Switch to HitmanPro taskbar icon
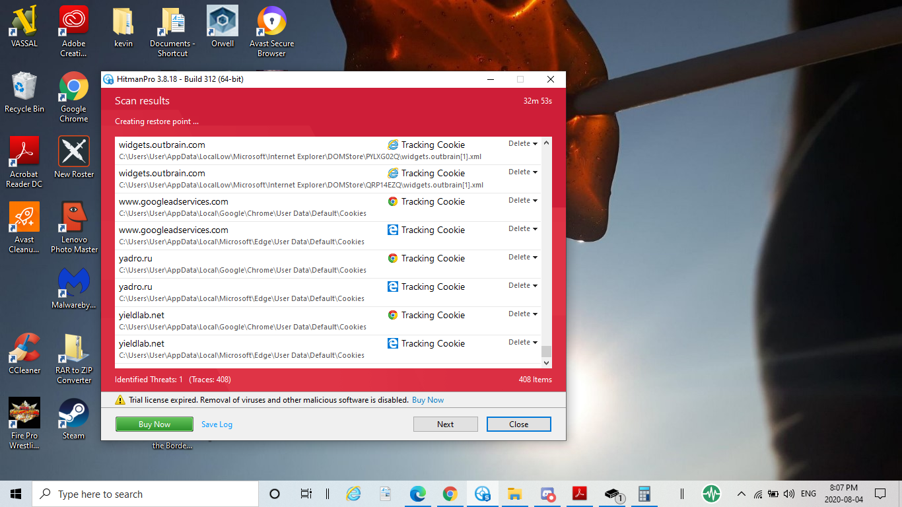This screenshot has width=902, height=507. (483, 494)
